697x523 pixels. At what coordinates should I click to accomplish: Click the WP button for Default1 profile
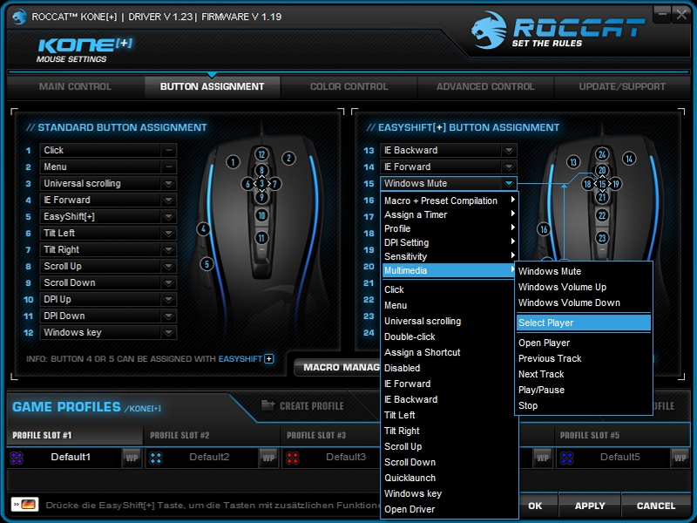coord(132,458)
